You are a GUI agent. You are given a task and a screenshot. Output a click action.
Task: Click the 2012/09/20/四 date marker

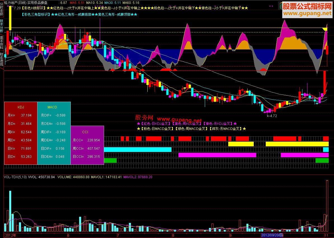coord(272,235)
